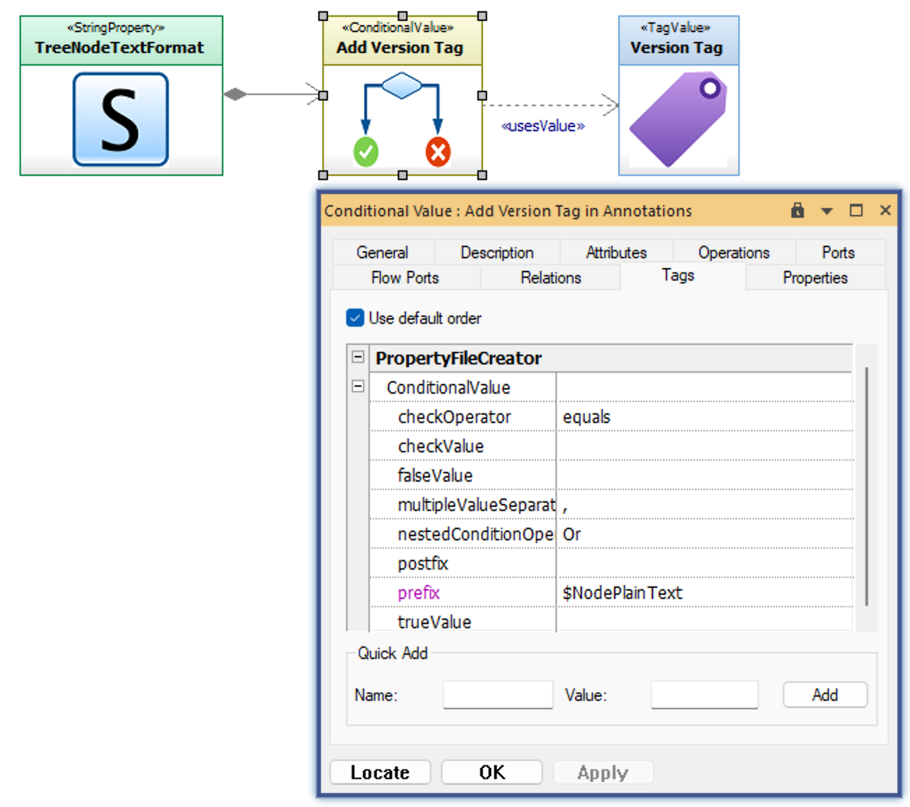Open the Properties tab
This screenshot has height=807, width=910.
[815, 277]
